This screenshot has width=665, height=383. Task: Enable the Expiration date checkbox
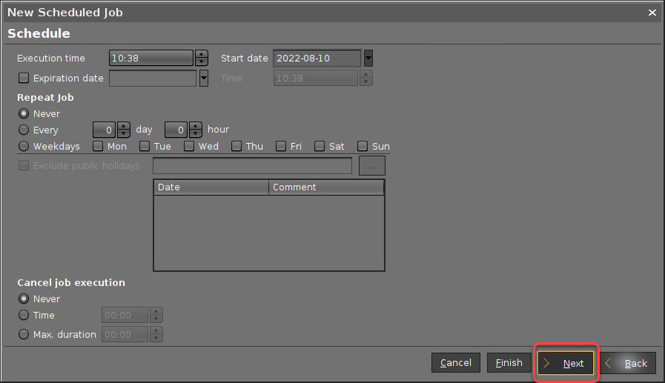click(x=24, y=78)
